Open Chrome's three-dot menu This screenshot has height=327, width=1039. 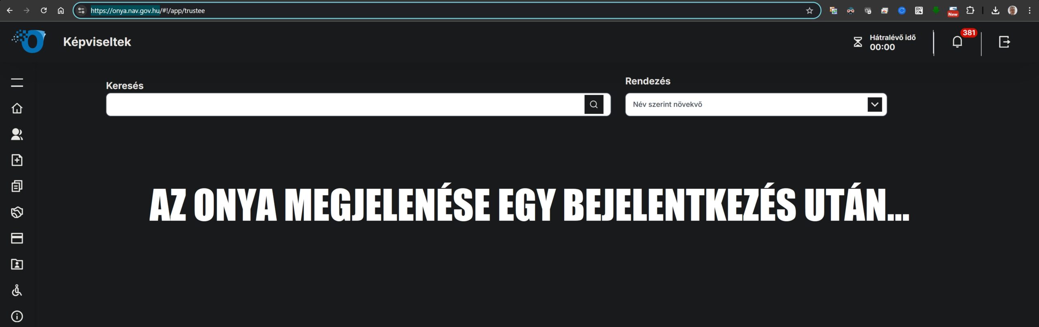[1029, 11]
